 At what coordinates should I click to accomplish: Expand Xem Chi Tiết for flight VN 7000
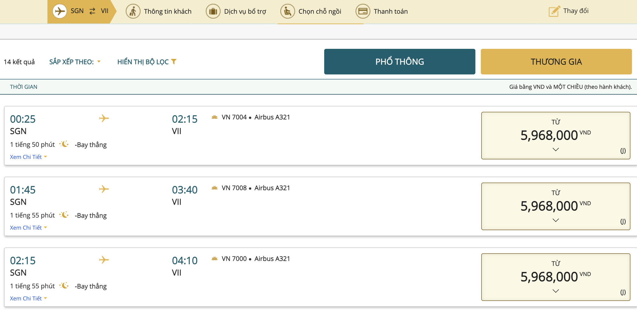coord(28,298)
